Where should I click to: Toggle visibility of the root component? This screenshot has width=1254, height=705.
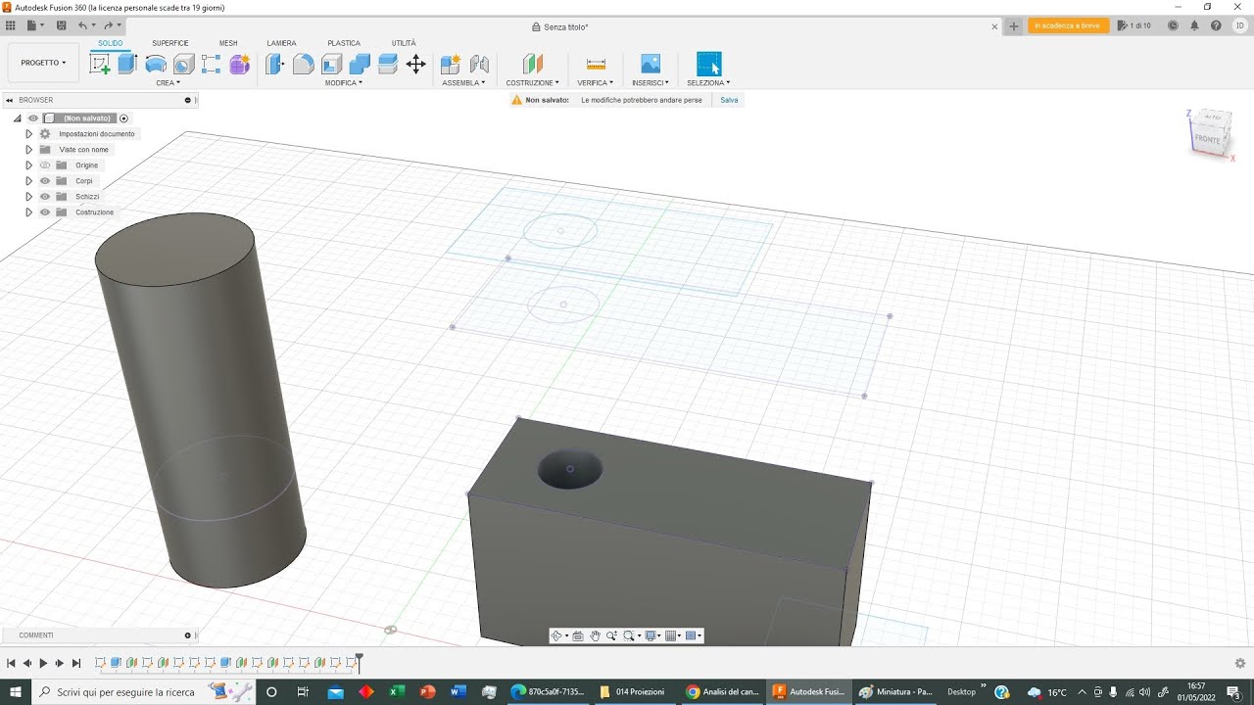click(33, 118)
